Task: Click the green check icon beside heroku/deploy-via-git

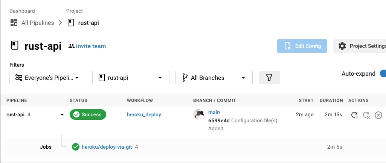Action: tap(76, 147)
